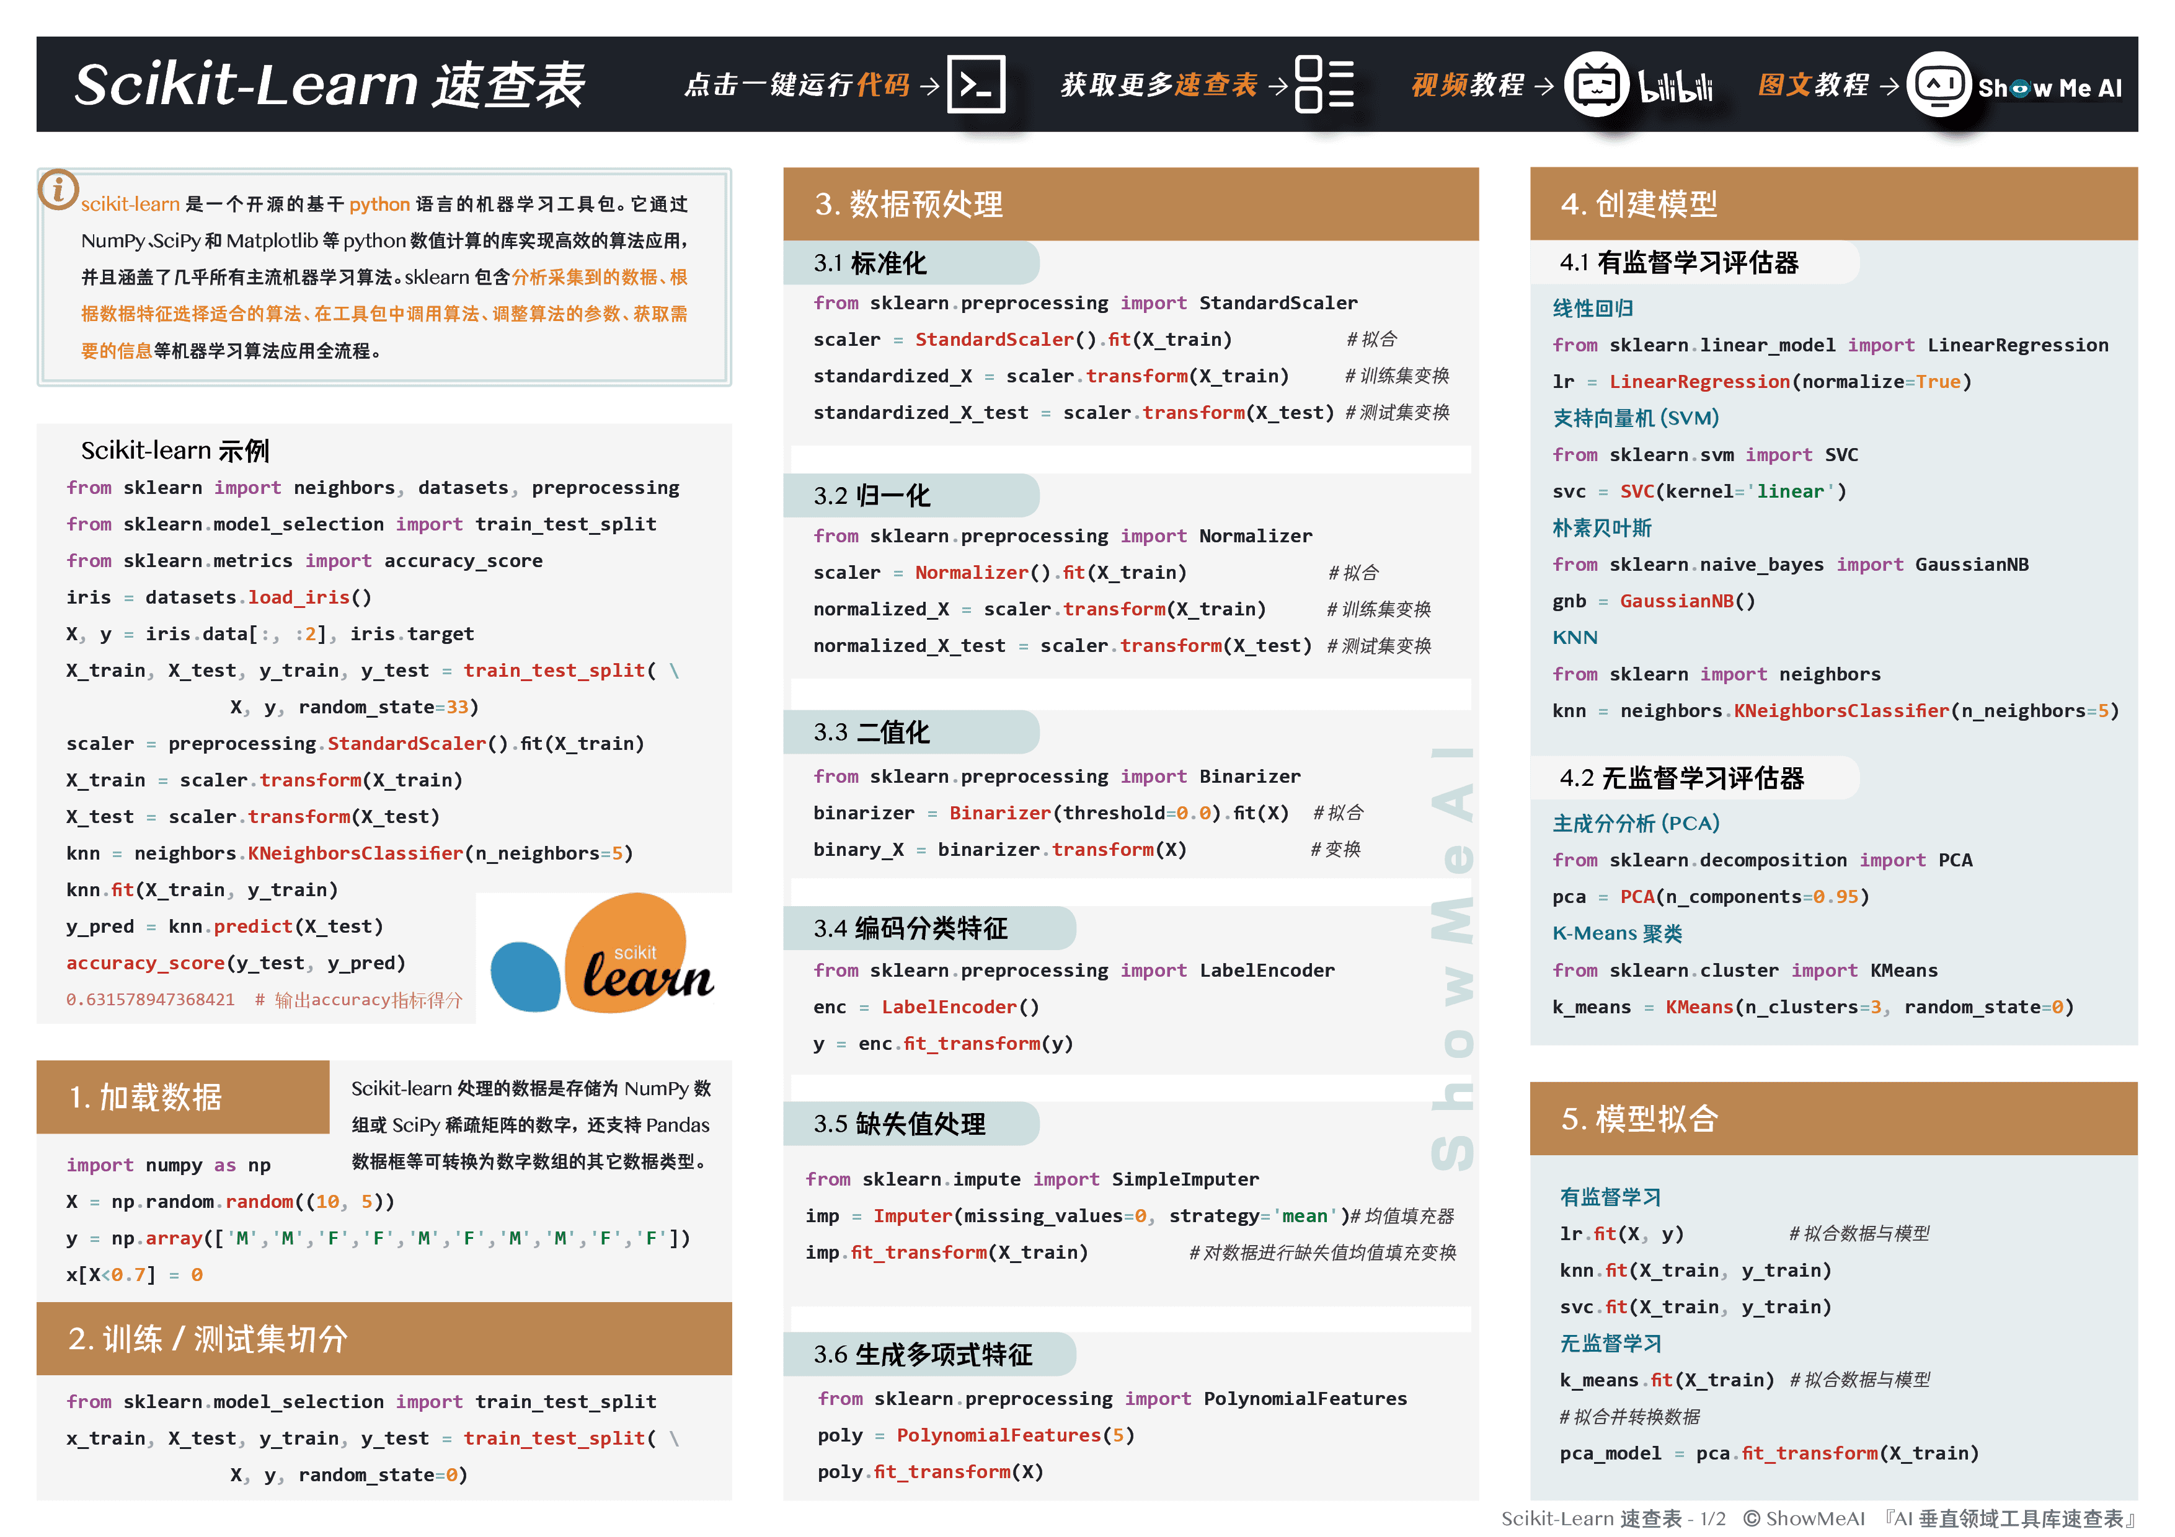Viewport: 2175px width, 1537px height.
Task: Click the ShowMeAI robot icon
Action: [x=1938, y=86]
